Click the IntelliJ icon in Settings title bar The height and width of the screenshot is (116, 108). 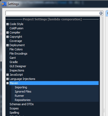(x=4, y=4)
